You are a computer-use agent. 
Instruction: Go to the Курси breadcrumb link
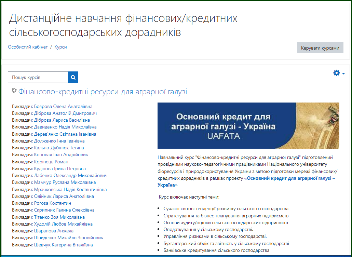coord(60,47)
